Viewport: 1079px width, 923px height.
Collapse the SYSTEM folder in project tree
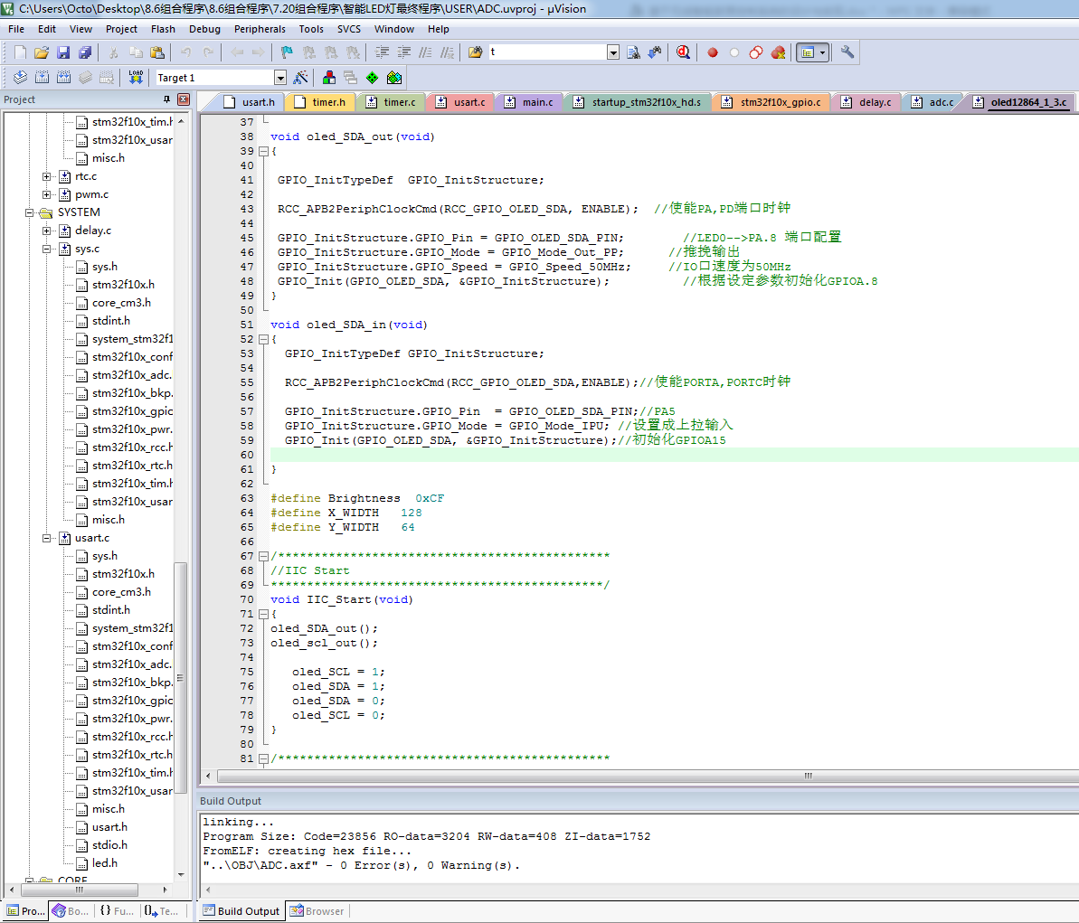pos(30,212)
